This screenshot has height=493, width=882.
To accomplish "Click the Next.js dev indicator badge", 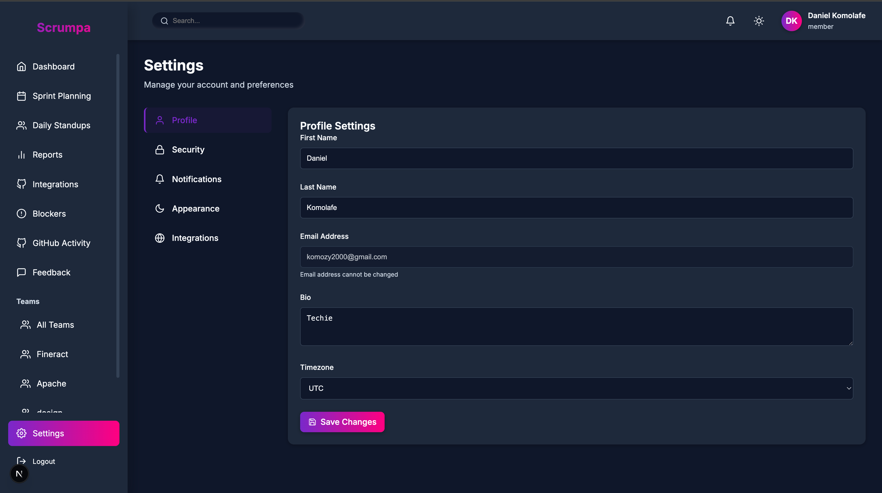I will pyautogui.click(x=19, y=474).
